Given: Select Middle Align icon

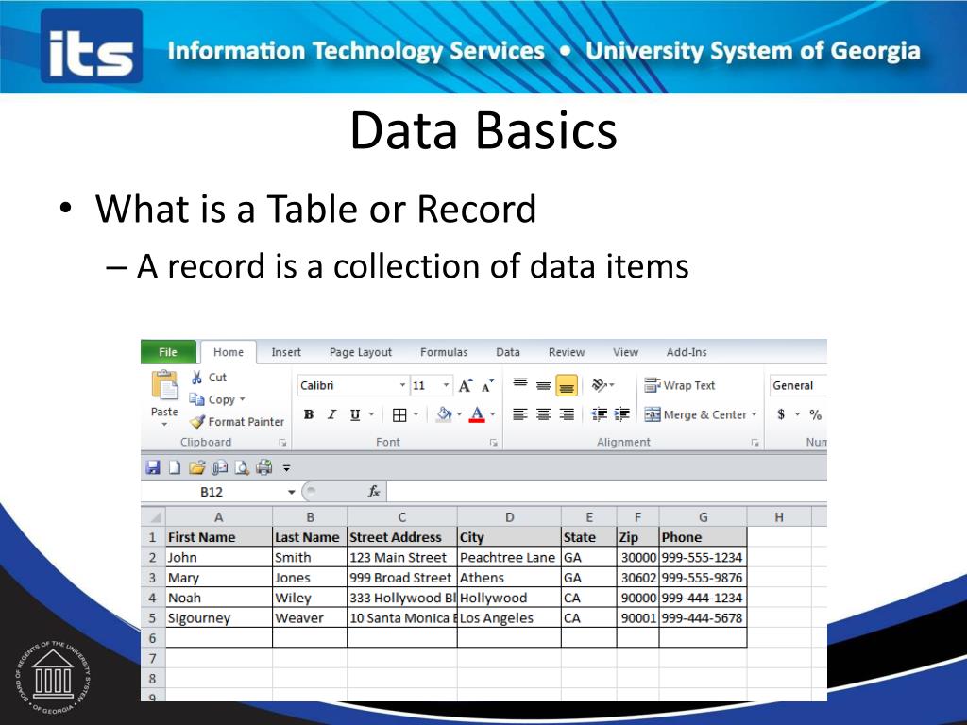Looking at the screenshot, I should (543, 385).
